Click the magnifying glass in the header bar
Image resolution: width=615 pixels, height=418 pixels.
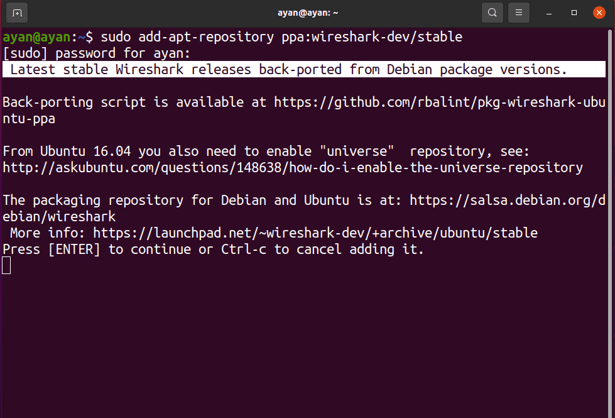pos(492,12)
